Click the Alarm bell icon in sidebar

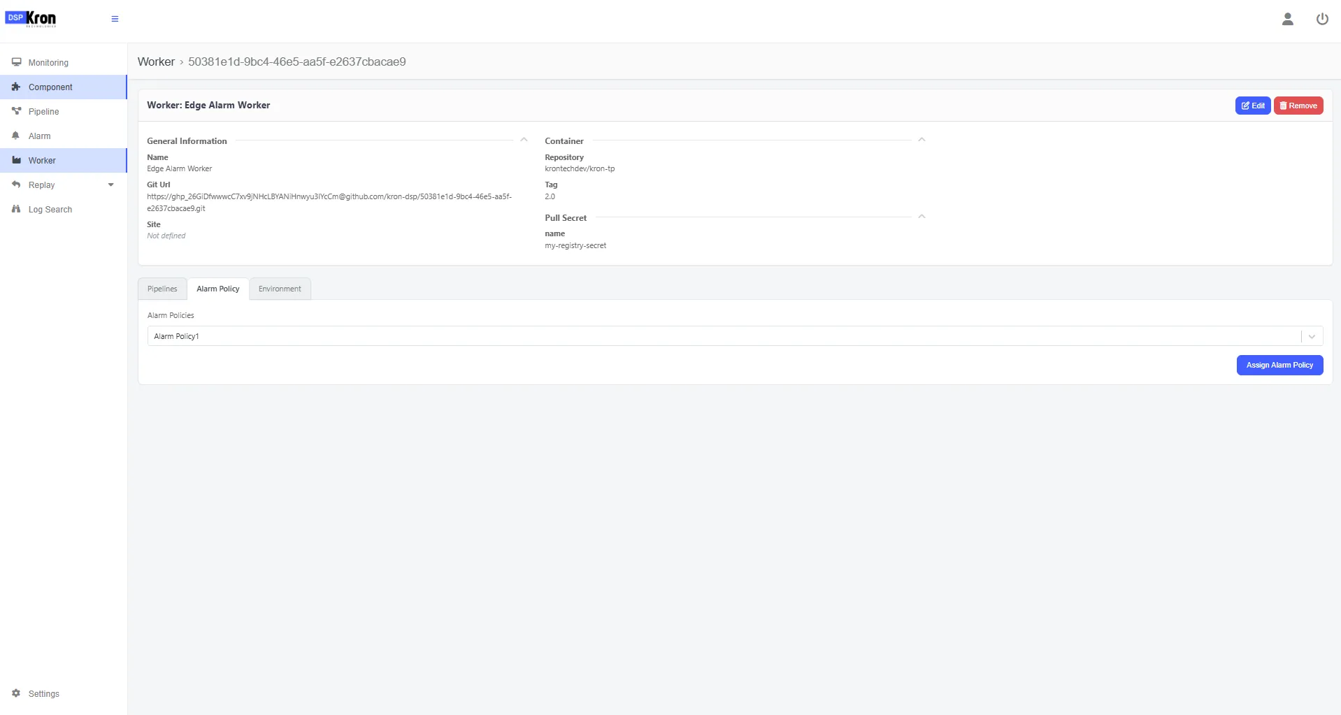pos(16,136)
